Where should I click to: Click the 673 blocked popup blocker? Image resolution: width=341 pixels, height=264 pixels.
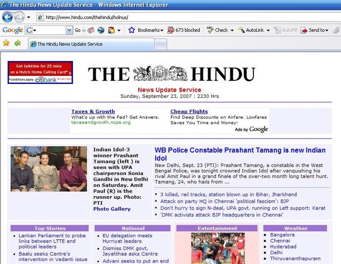point(184,30)
